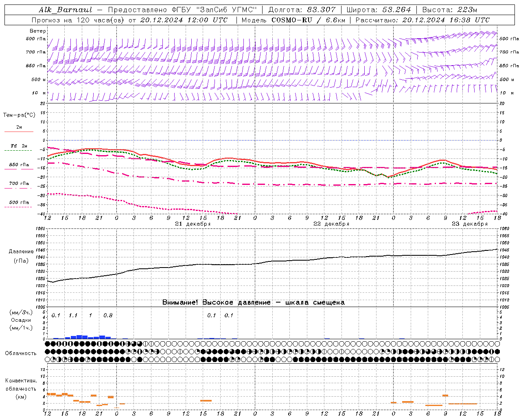The image size is (521, 417).
Task: Click the Конвективн. облачность (км) label
Action: pyautogui.click(x=21, y=388)
